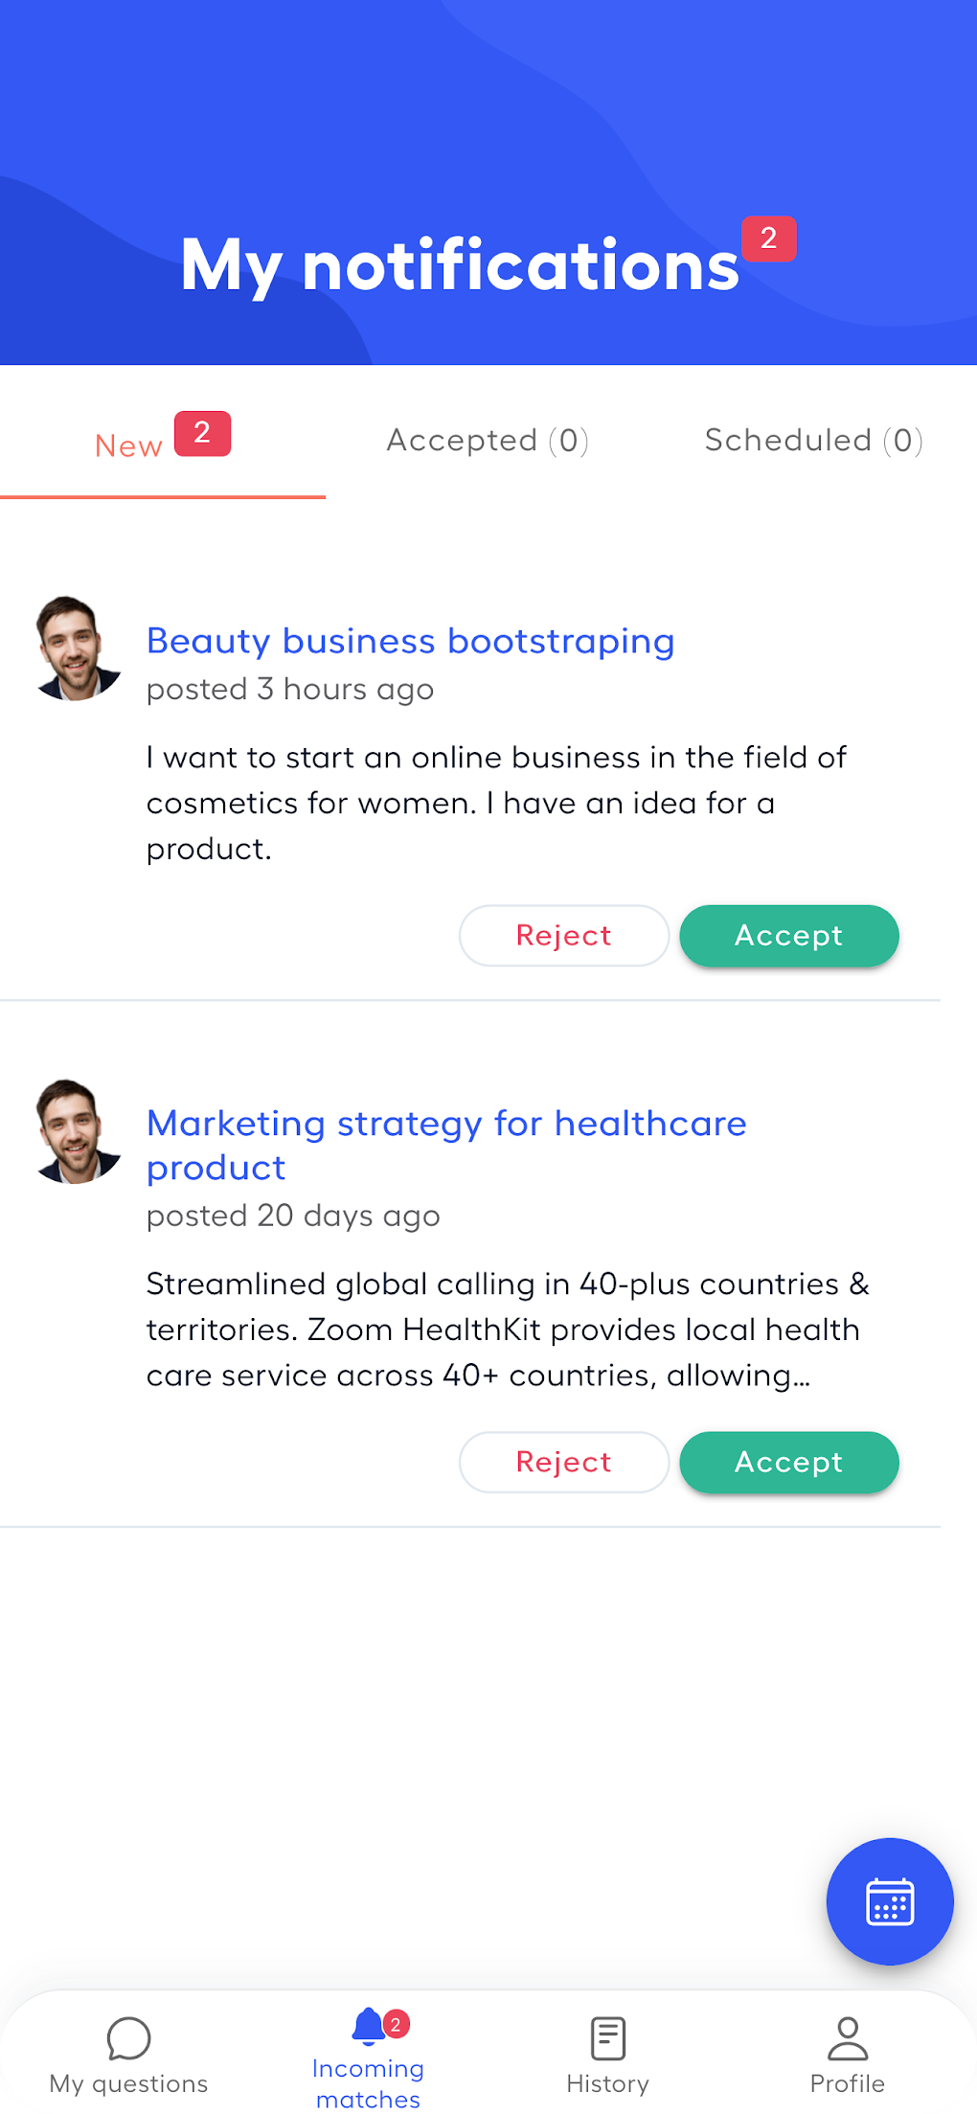Viewport: 977px width, 2114px height.
Task: Tap the cosmetics business description text
Action: 496,803
